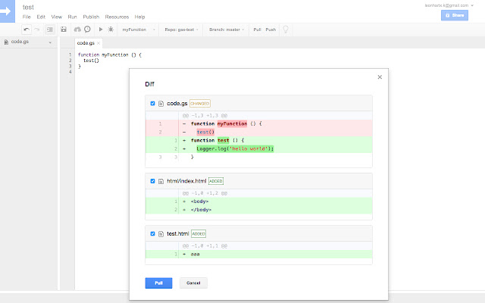Open the Resources menu
Viewport: 485px width, 303px height.
(x=117, y=16)
